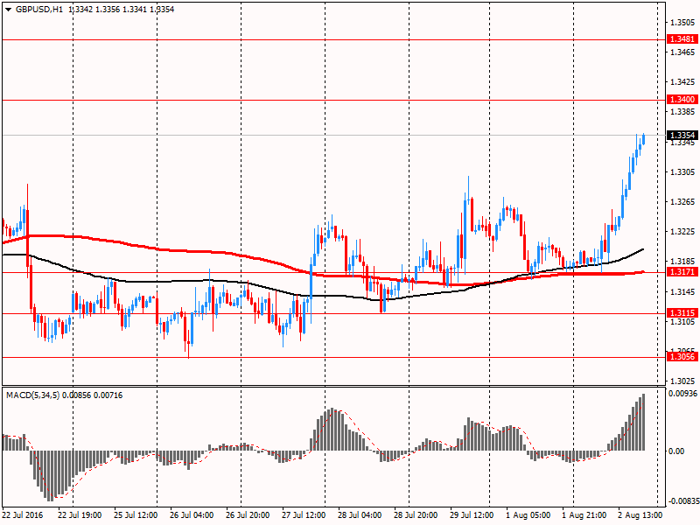Click the MACD(5,34,5) indicator label
The width and height of the screenshot is (700, 525).
click(34, 396)
